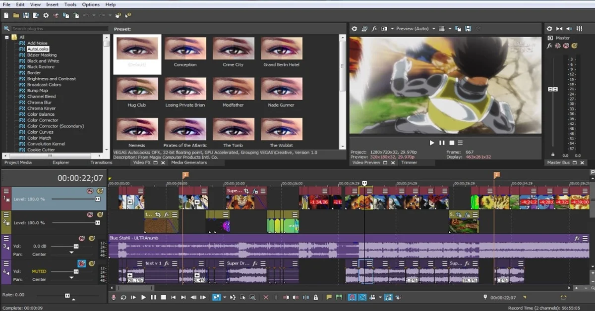595x311 pixels.
Task: Switch to Project Media tab
Action: pyautogui.click(x=18, y=162)
